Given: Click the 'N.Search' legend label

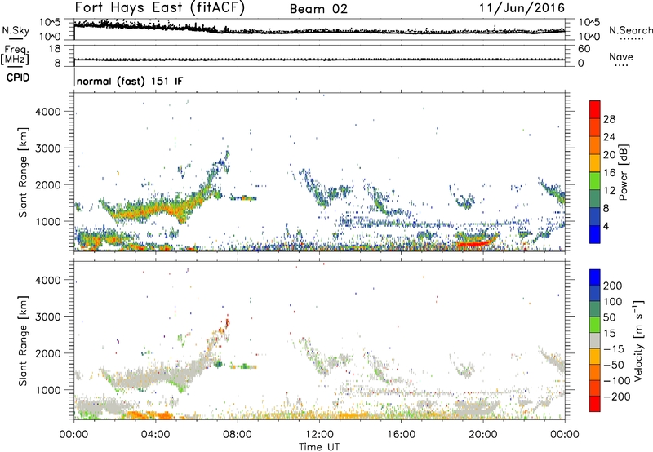Looking at the screenshot, I should [630, 30].
